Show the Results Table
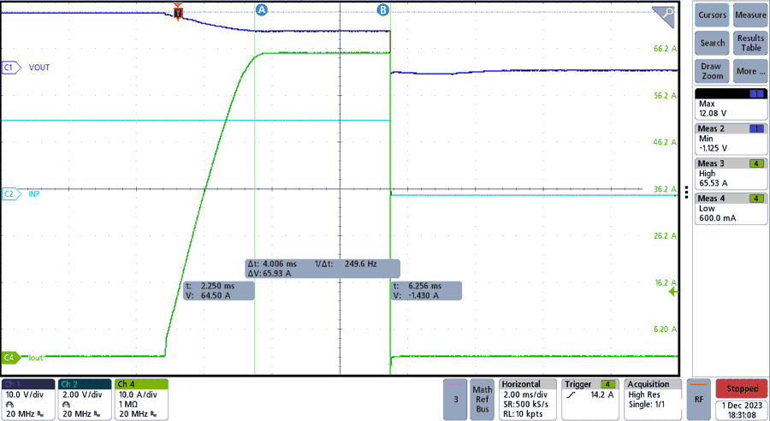Viewport: 770px width, 421px height. (x=750, y=43)
